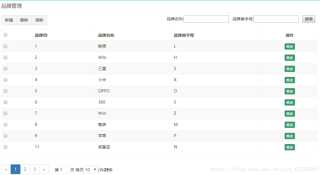The image size is (320, 175).
Task: Toggle the select-all checkbox in header
Action: (5, 35)
